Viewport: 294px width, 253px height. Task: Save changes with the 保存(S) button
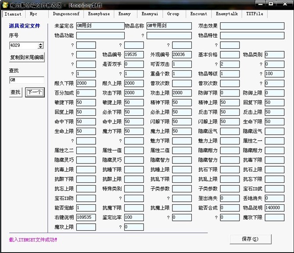[250, 239]
